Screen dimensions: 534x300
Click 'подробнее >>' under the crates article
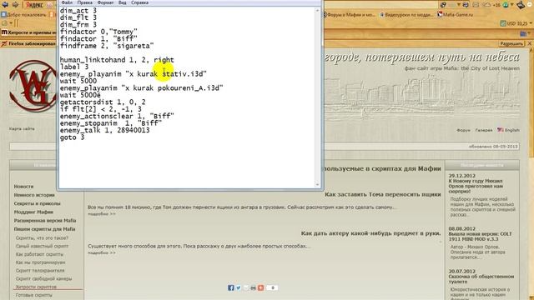click(x=102, y=214)
